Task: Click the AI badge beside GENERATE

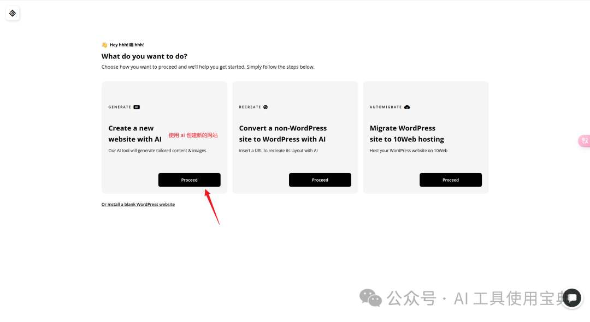Action: [137, 107]
